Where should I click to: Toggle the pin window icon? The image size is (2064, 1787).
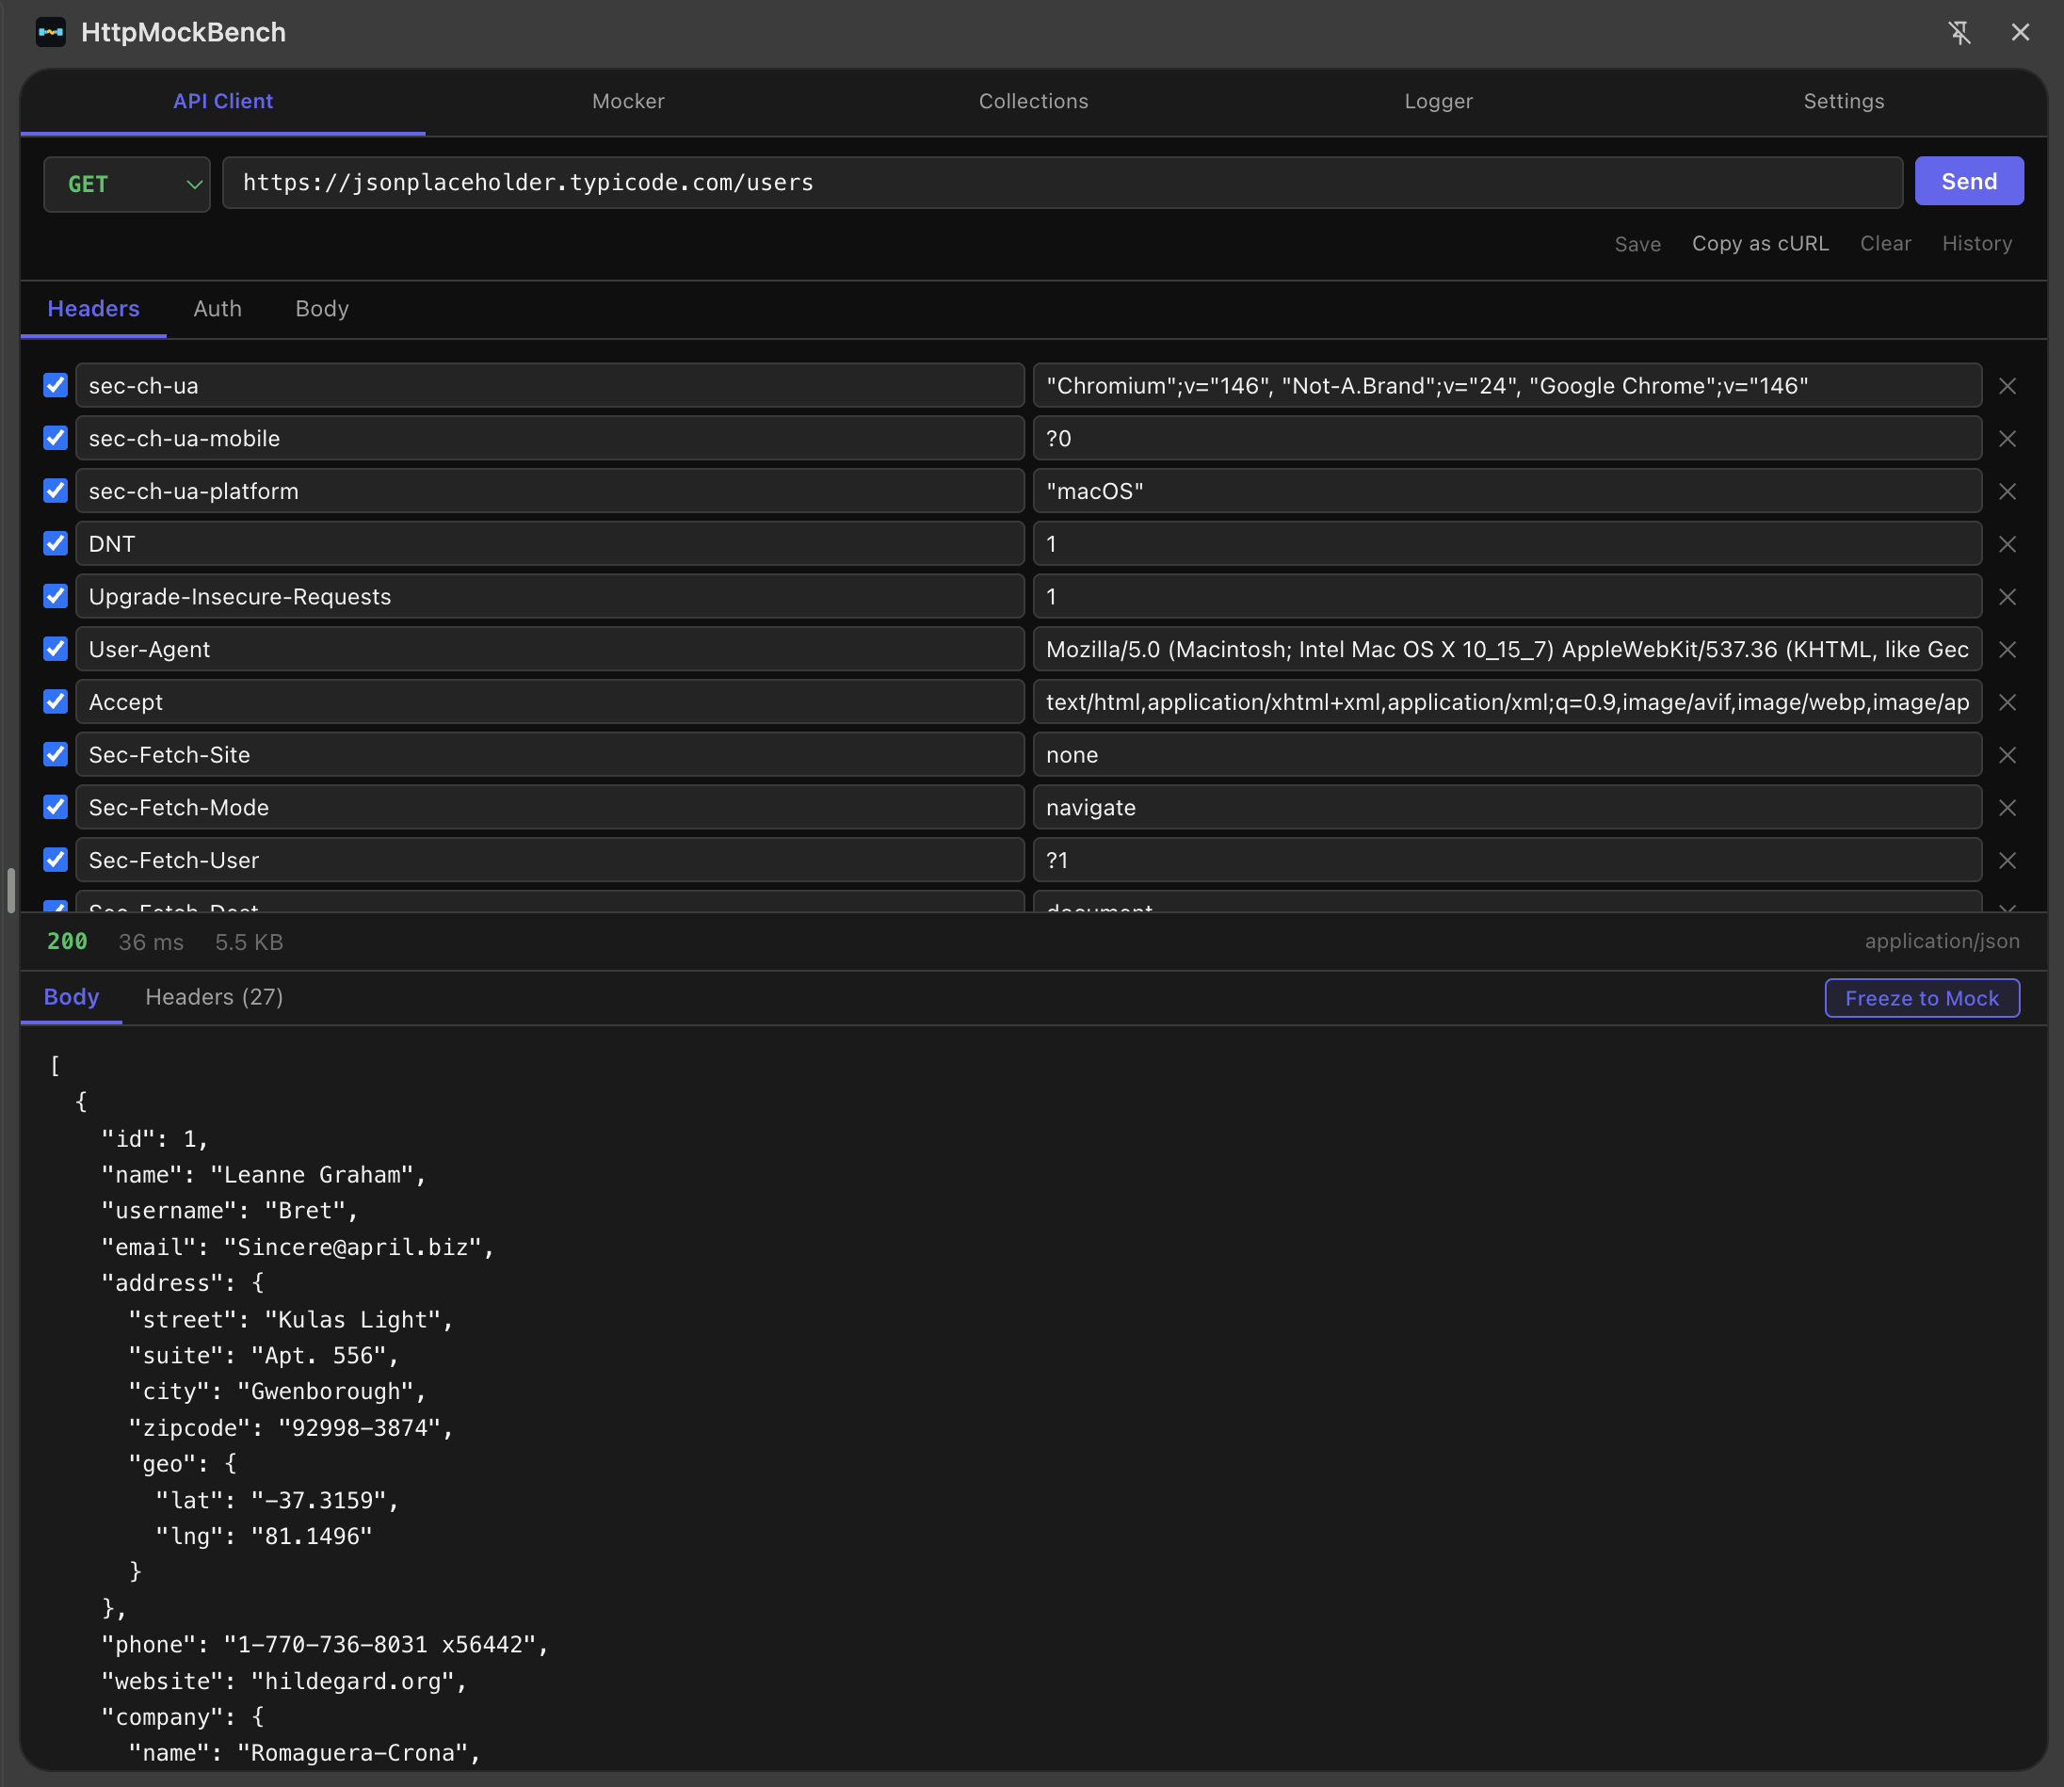point(1959,32)
